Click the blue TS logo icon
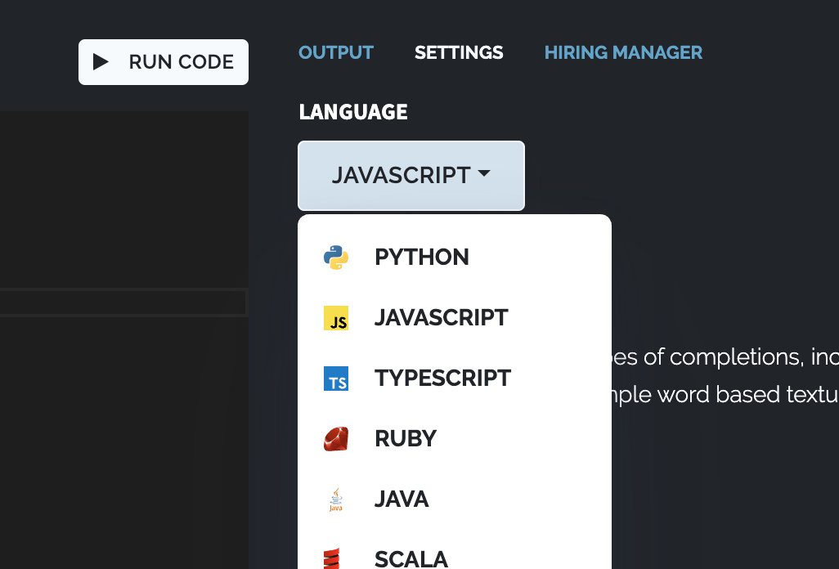This screenshot has width=839, height=569. pyautogui.click(x=336, y=379)
